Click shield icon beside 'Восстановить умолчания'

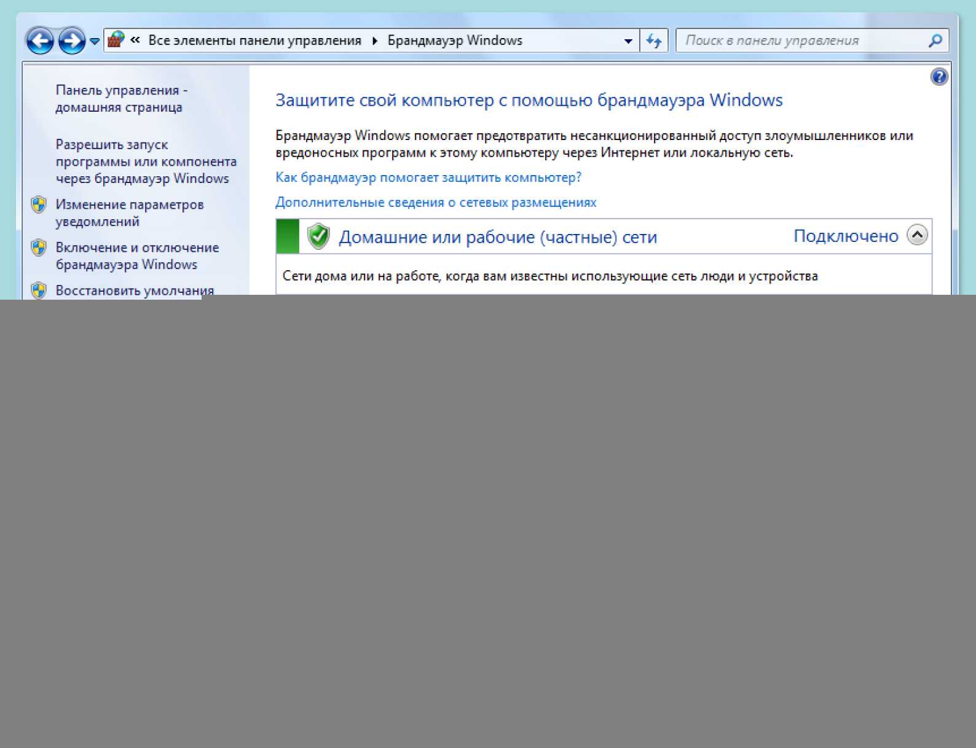coord(39,290)
